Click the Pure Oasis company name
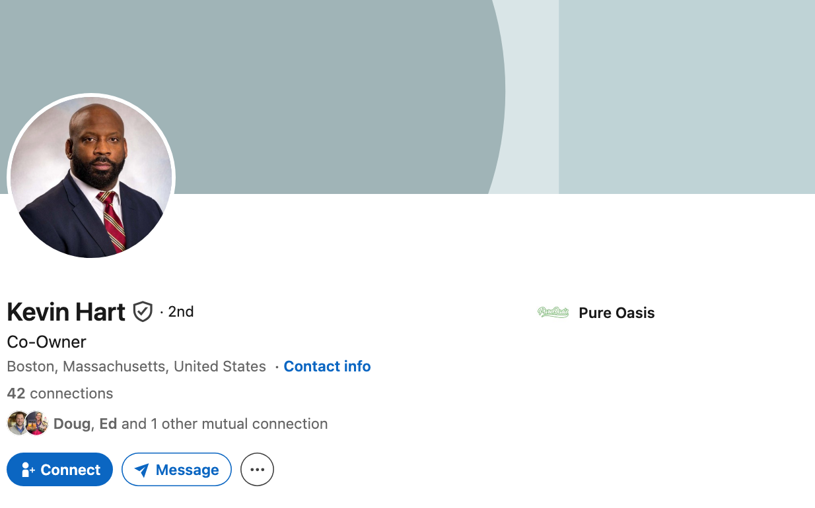815x508 pixels. [616, 313]
